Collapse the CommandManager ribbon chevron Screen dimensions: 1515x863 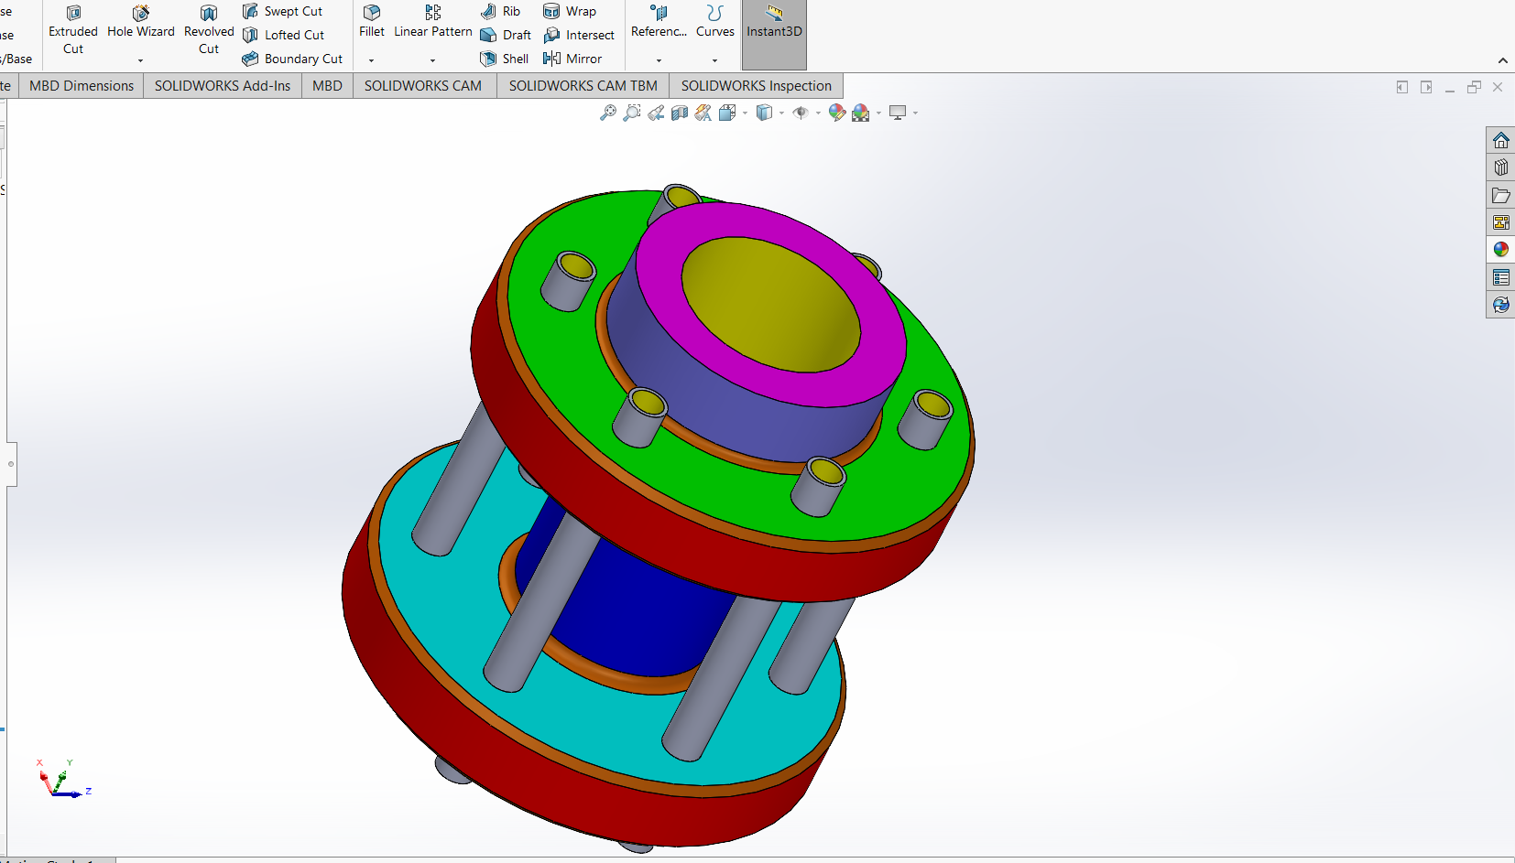coord(1503,60)
